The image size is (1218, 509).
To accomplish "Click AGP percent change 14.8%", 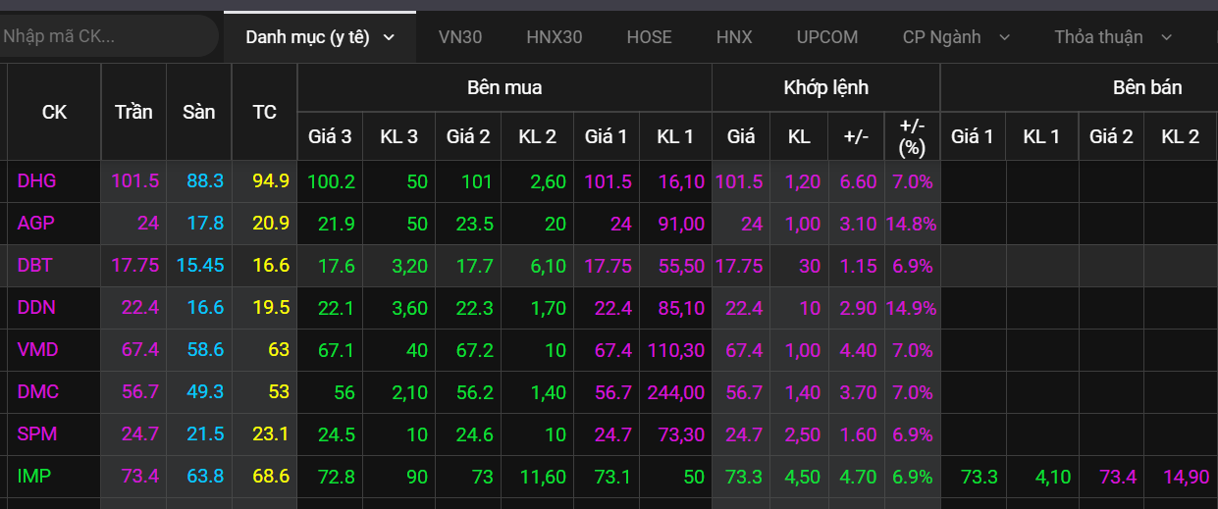I will tap(911, 223).
